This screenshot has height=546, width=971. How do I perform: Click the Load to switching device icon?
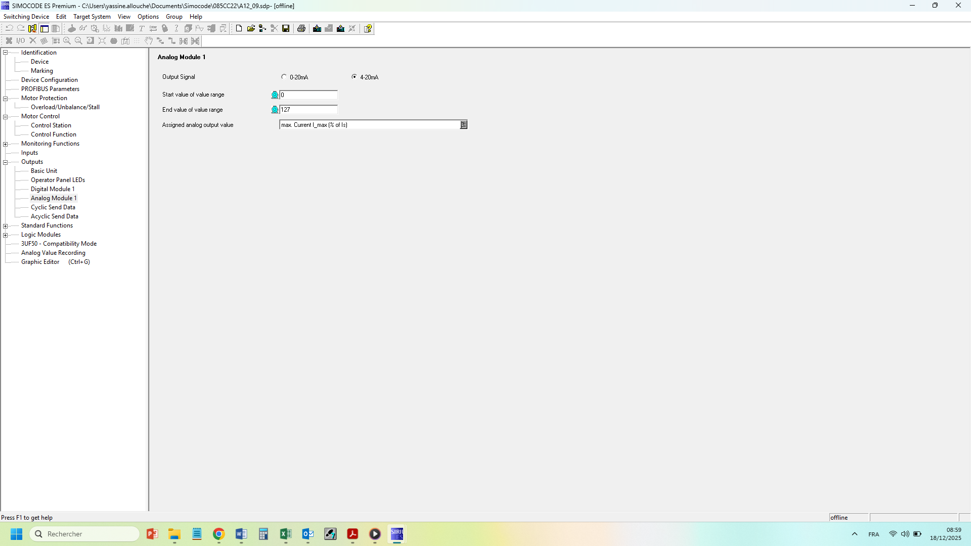tap(317, 28)
